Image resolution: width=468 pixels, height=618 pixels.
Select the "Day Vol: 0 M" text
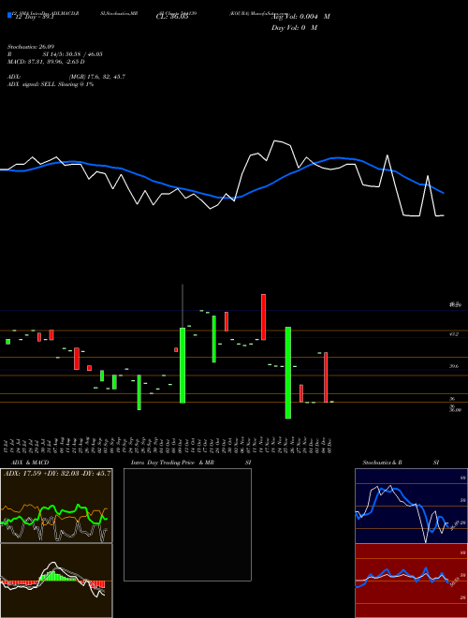pos(294,28)
